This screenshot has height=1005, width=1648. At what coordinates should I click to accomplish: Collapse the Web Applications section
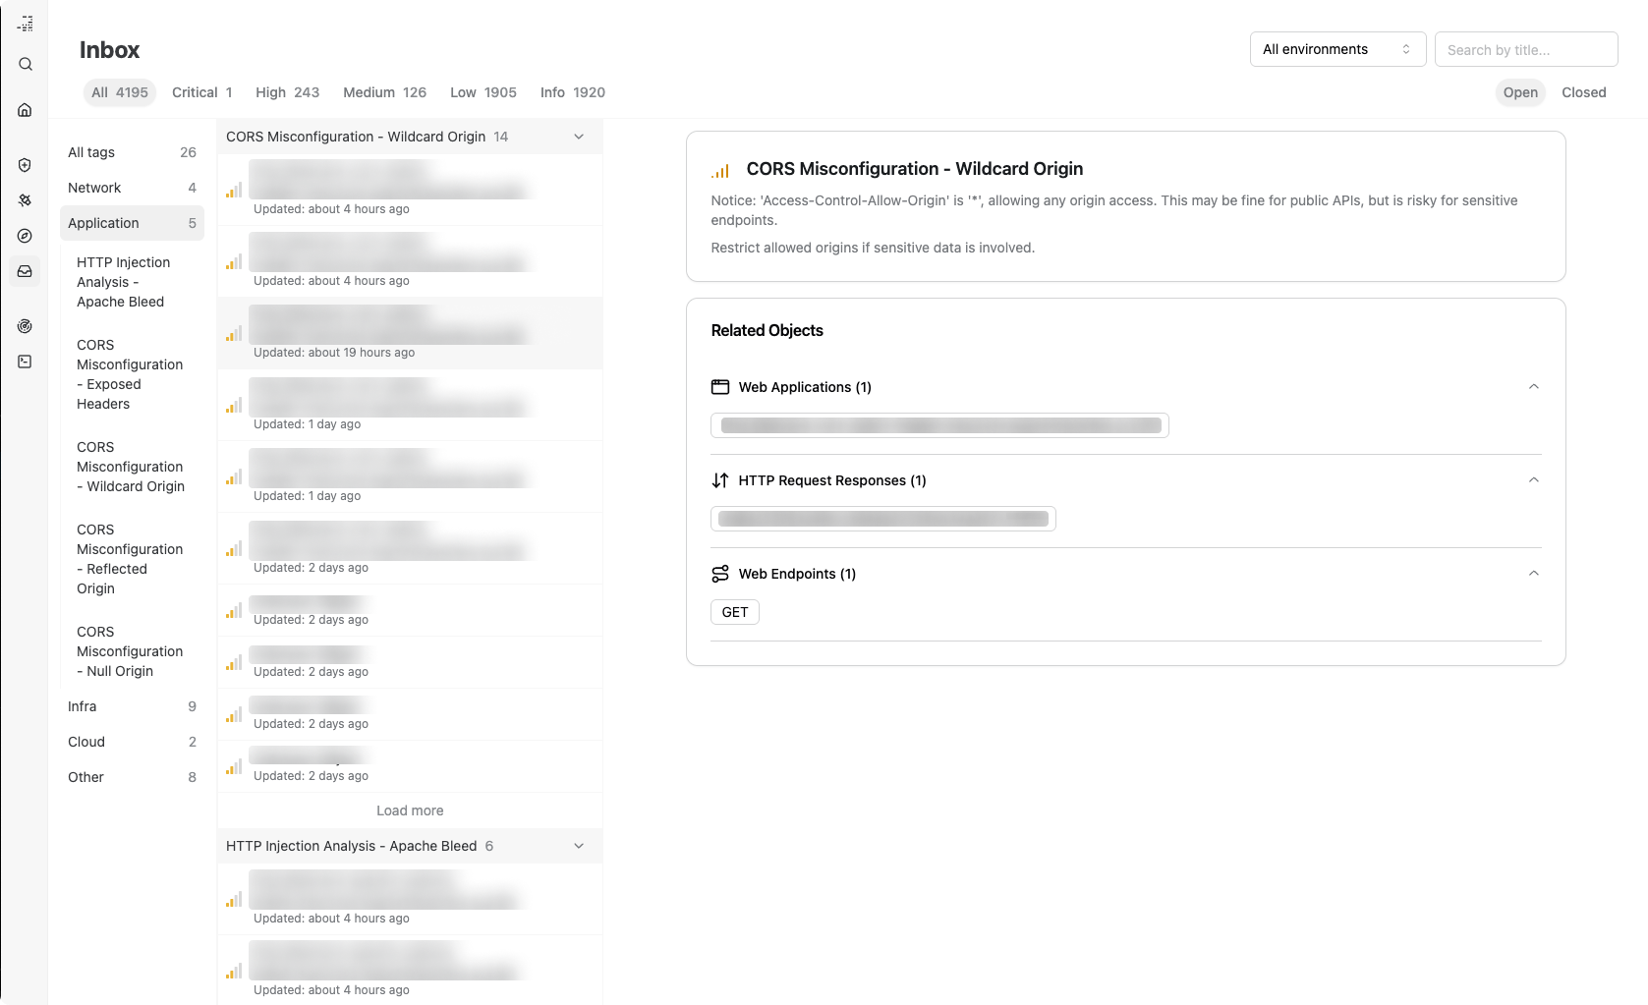(x=1533, y=387)
